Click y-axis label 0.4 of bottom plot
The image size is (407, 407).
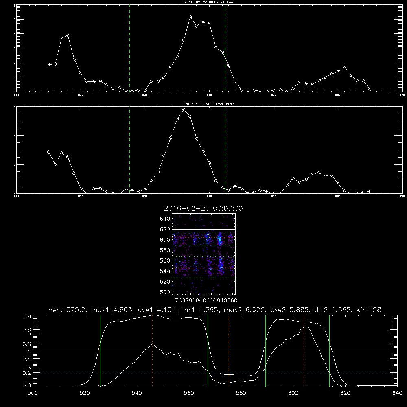click(27, 359)
